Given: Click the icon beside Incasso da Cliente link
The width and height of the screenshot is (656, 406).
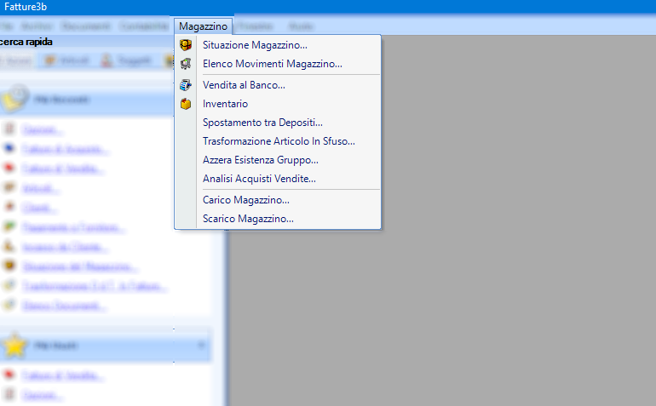Looking at the screenshot, I should [x=10, y=248].
